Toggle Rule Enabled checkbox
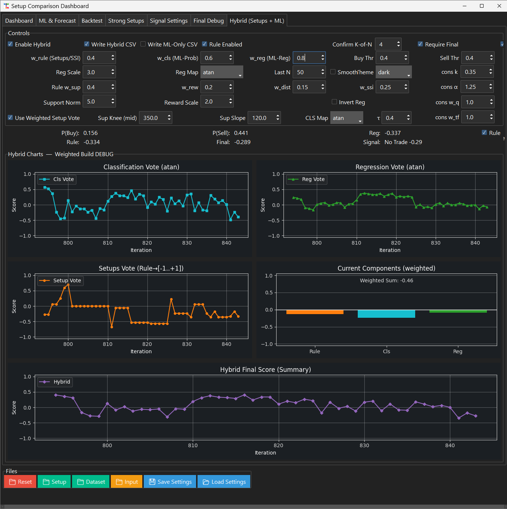Screen dimensions: 507x509 pos(204,44)
